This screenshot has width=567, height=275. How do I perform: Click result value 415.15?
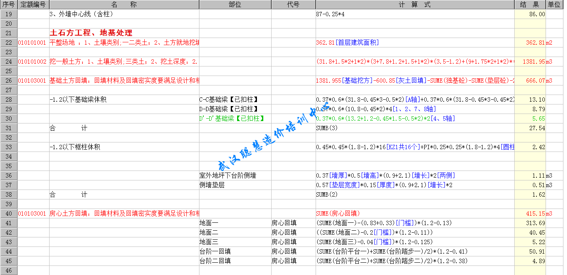[x=530, y=214]
